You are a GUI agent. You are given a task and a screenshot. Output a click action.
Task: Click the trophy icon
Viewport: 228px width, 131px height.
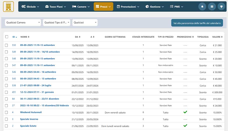(221, 7)
